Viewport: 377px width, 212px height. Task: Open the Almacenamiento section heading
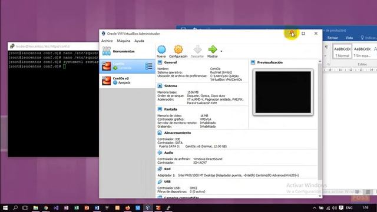coord(177,132)
